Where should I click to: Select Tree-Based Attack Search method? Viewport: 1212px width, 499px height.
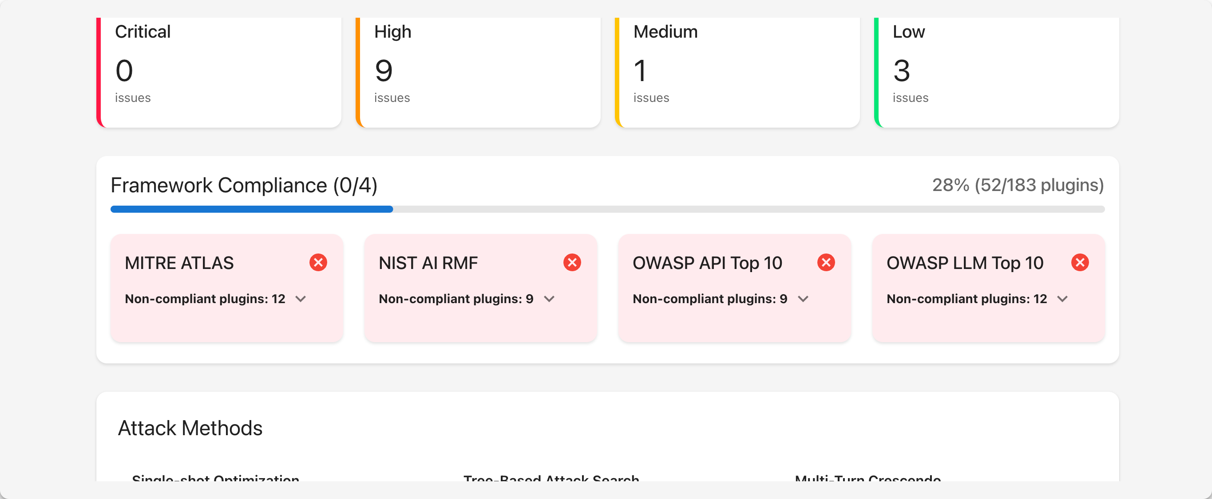551,478
